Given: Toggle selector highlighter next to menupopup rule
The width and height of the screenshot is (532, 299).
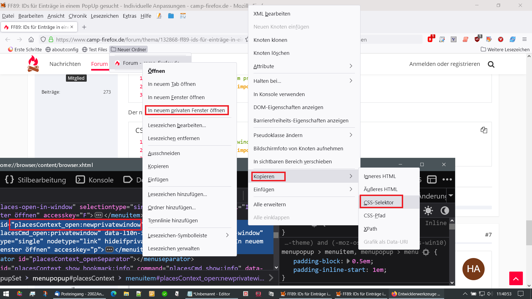Looking at the screenshot, I should [426, 252].
